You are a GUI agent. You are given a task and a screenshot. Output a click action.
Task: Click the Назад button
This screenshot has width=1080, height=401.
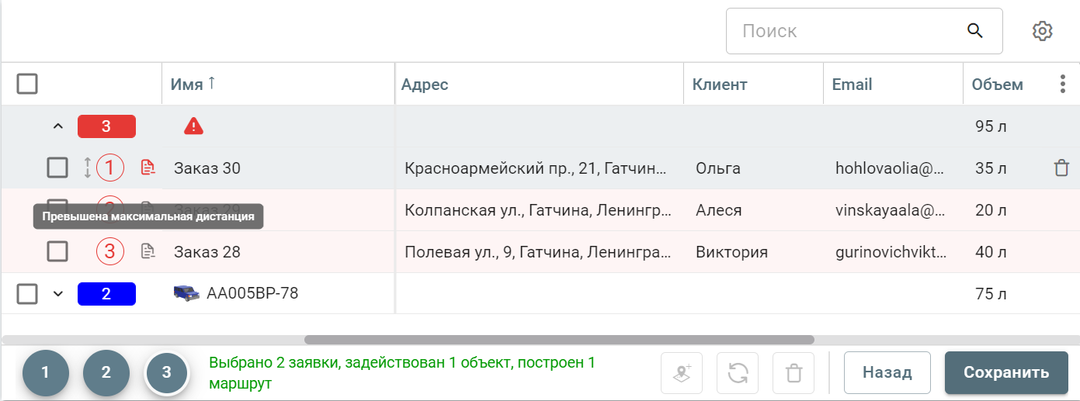[x=887, y=372]
